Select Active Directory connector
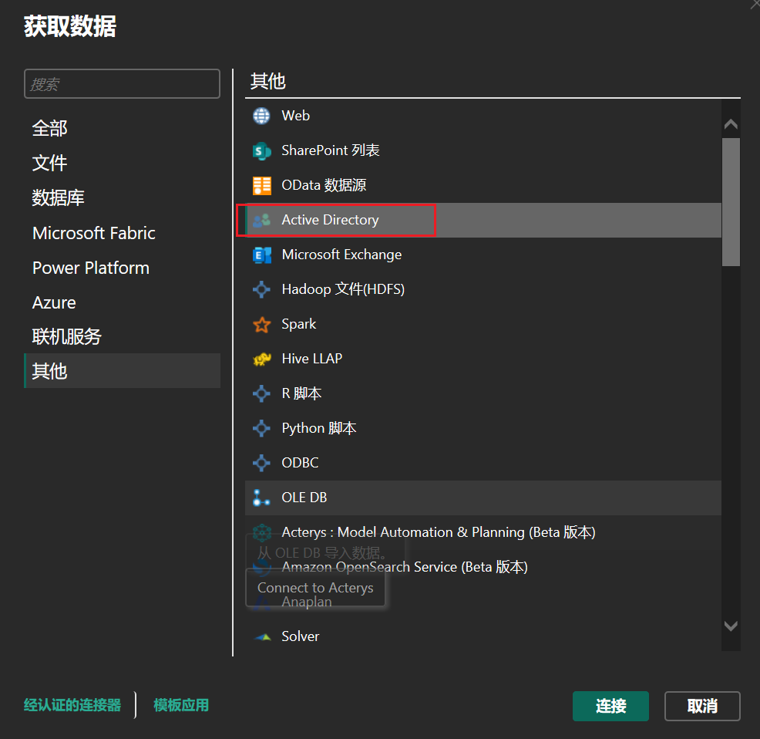The image size is (760, 739). pyautogui.click(x=483, y=221)
